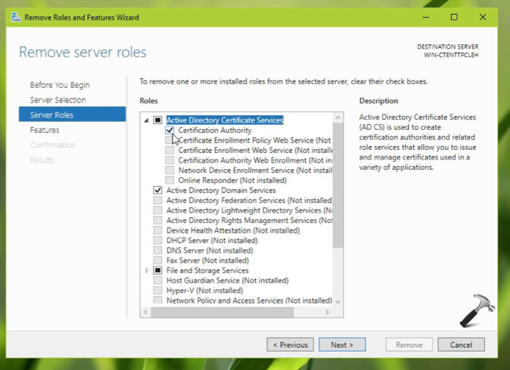This screenshot has width=510, height=370.
Task: Click the Remove server roles heading
Action: tap(83, 52)
